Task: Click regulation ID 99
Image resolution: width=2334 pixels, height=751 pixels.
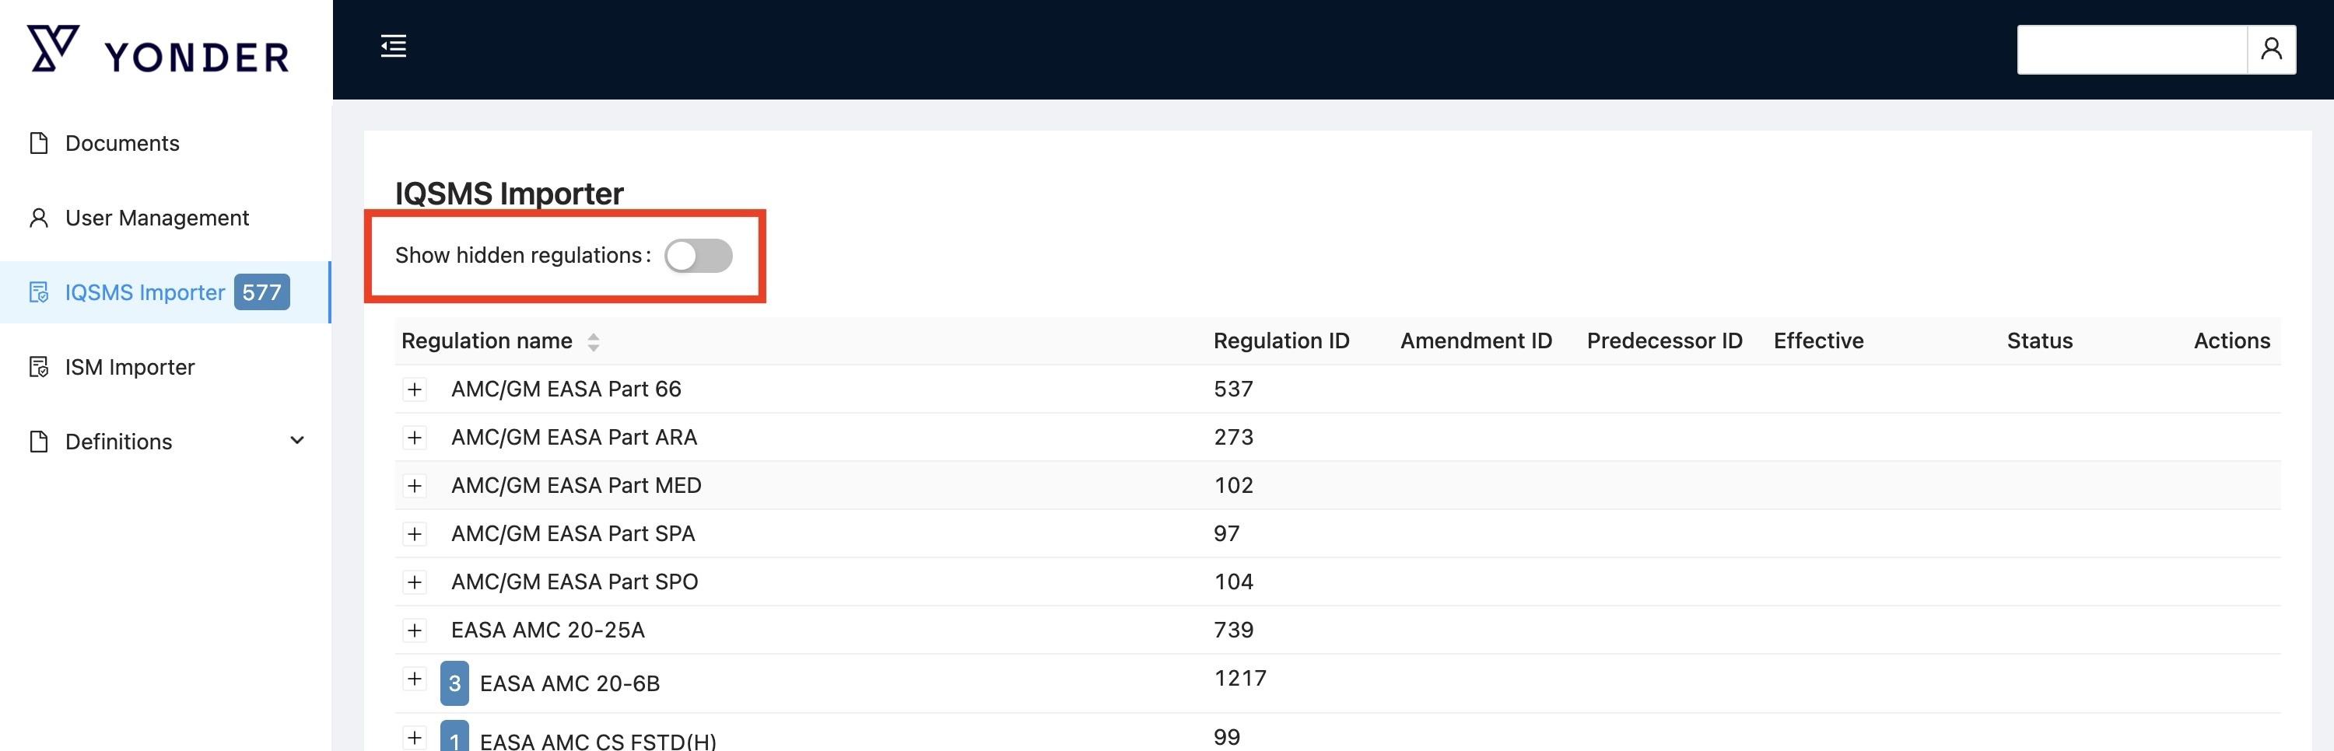Action: pyautogui.click(x=1227, y=736)
